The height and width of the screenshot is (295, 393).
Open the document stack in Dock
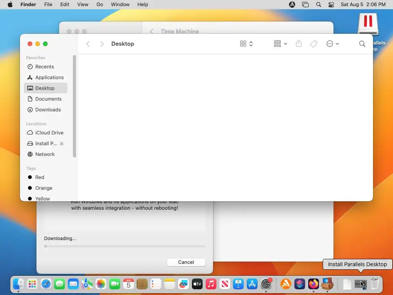pyautogui.click(x=347, y=284)
